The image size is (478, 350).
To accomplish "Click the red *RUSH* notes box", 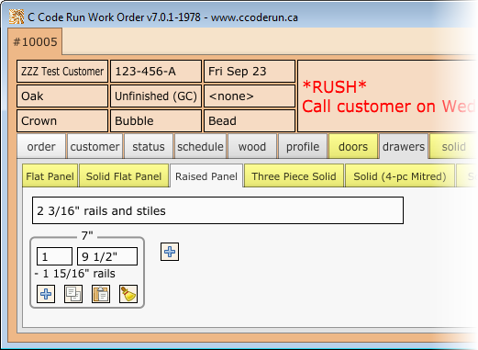I will click(x=387, y=96).
